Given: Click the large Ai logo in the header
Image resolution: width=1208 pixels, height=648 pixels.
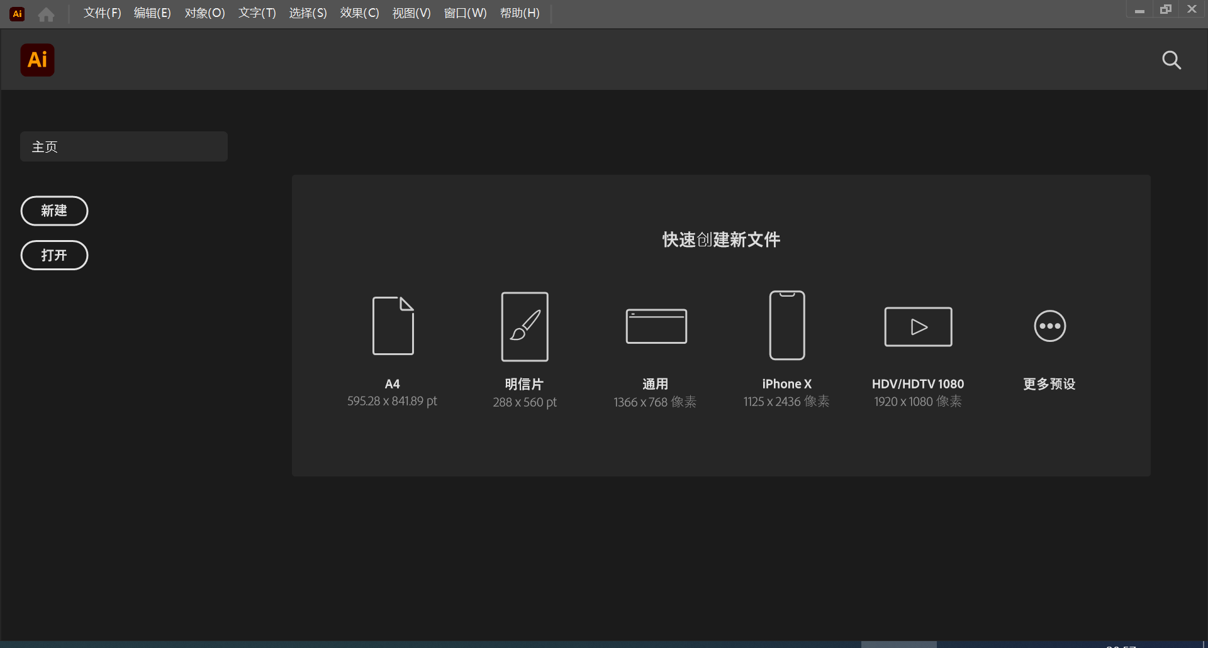Looking at the screenshot, I should [38, 60].
